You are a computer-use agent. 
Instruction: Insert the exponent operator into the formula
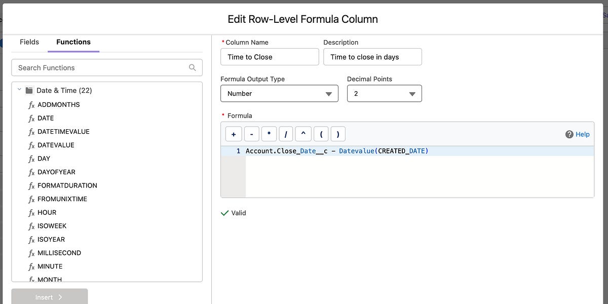click(x=304, y=133)
